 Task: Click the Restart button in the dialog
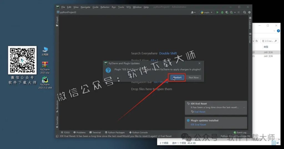177,77
